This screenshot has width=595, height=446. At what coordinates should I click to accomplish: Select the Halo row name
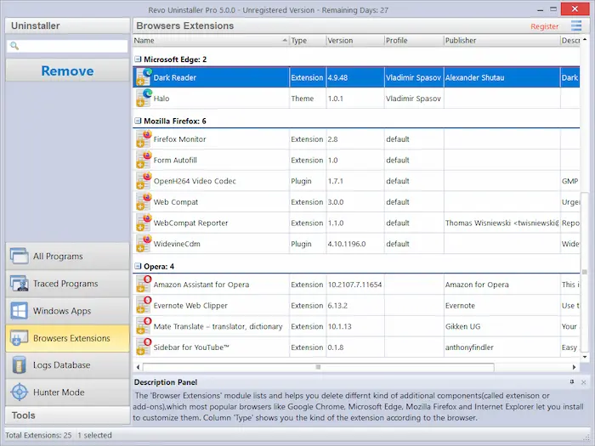[161, 99]
